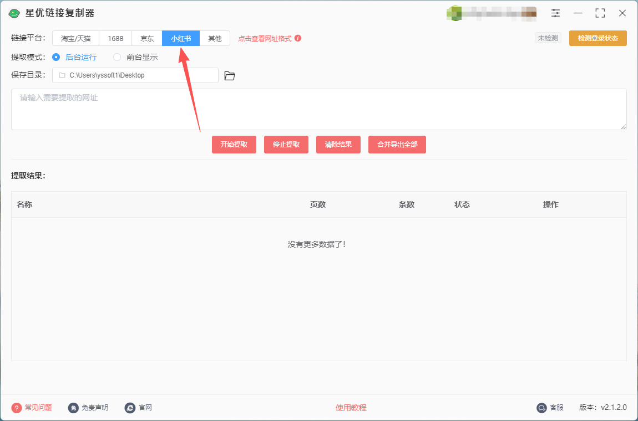Viewport: 638px width, 421px height.
Task: Close the 星优链接复制器 window
Action: (x=622, y=13)
